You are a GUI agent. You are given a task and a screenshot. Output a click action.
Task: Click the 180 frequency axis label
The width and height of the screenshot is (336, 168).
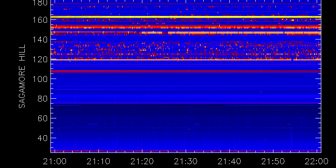(39, 3)
